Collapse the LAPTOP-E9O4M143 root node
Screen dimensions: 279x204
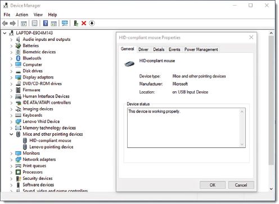pyautogui.click(x=5, y=33)
